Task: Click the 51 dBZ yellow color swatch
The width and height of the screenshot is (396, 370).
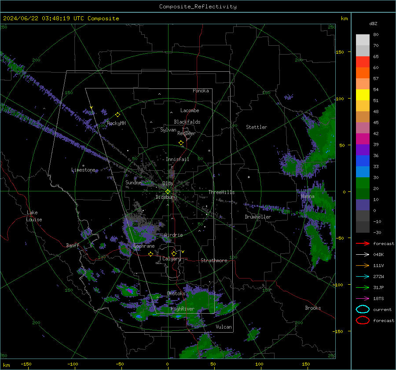Action: pos(363,95)
